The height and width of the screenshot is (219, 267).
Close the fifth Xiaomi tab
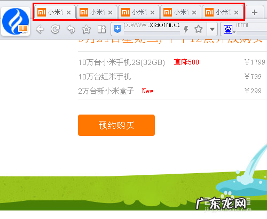[x=236, y=12]
